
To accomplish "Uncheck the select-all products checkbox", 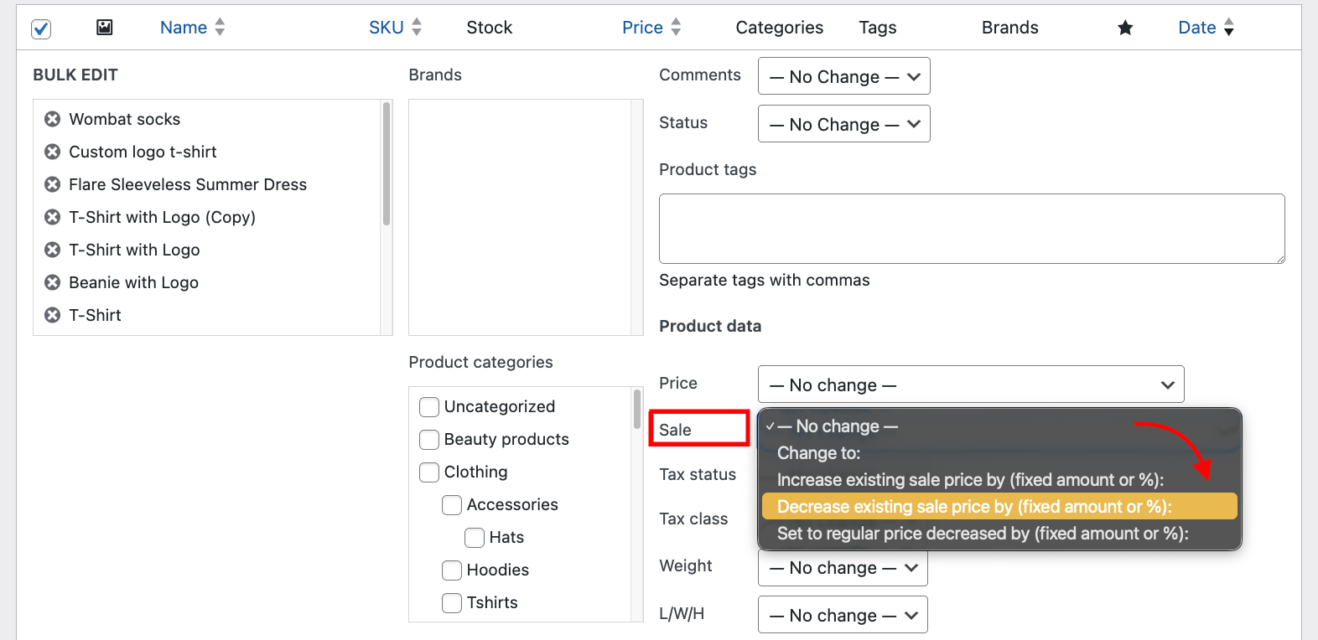I will tap(41, 28).
